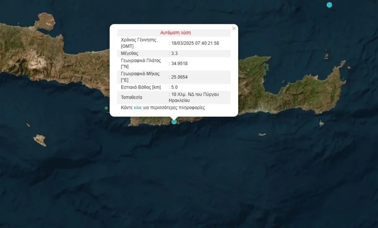This screenshot has width=378, height=228.
Task: Click the 'Μέγεθος' row label
Action: pos(129,53)
